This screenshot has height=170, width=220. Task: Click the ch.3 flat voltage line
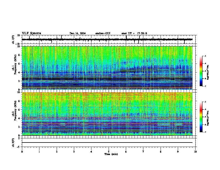point(107,142)
